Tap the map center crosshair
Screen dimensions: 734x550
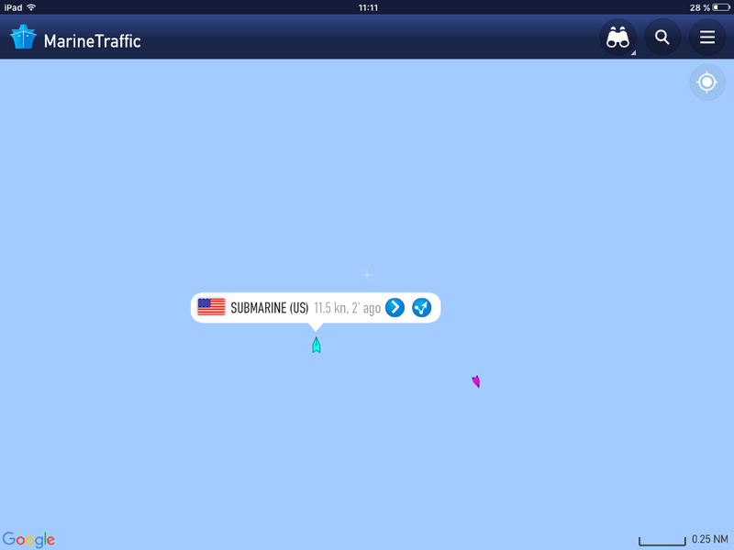click(366, 274)
